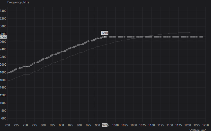Click the highlighted 2730 frequency value on the axis
Viewport: 211px width, 131px height.
pos(3,37)
